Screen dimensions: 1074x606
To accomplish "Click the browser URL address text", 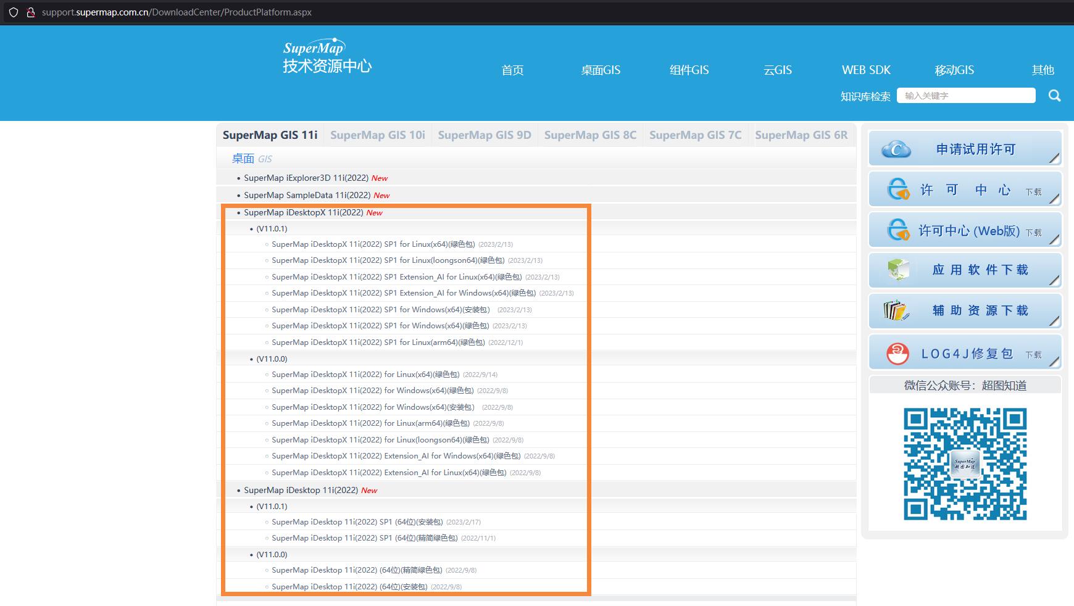I will (177, 12).
